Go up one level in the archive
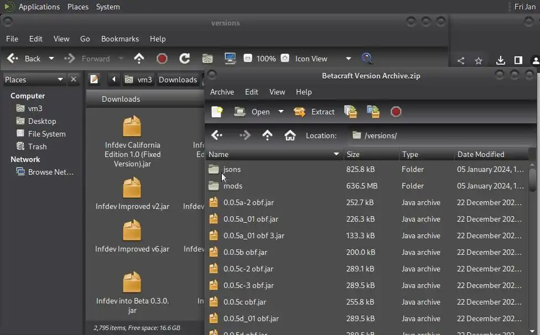540x335 pixels. pos(267,135)
